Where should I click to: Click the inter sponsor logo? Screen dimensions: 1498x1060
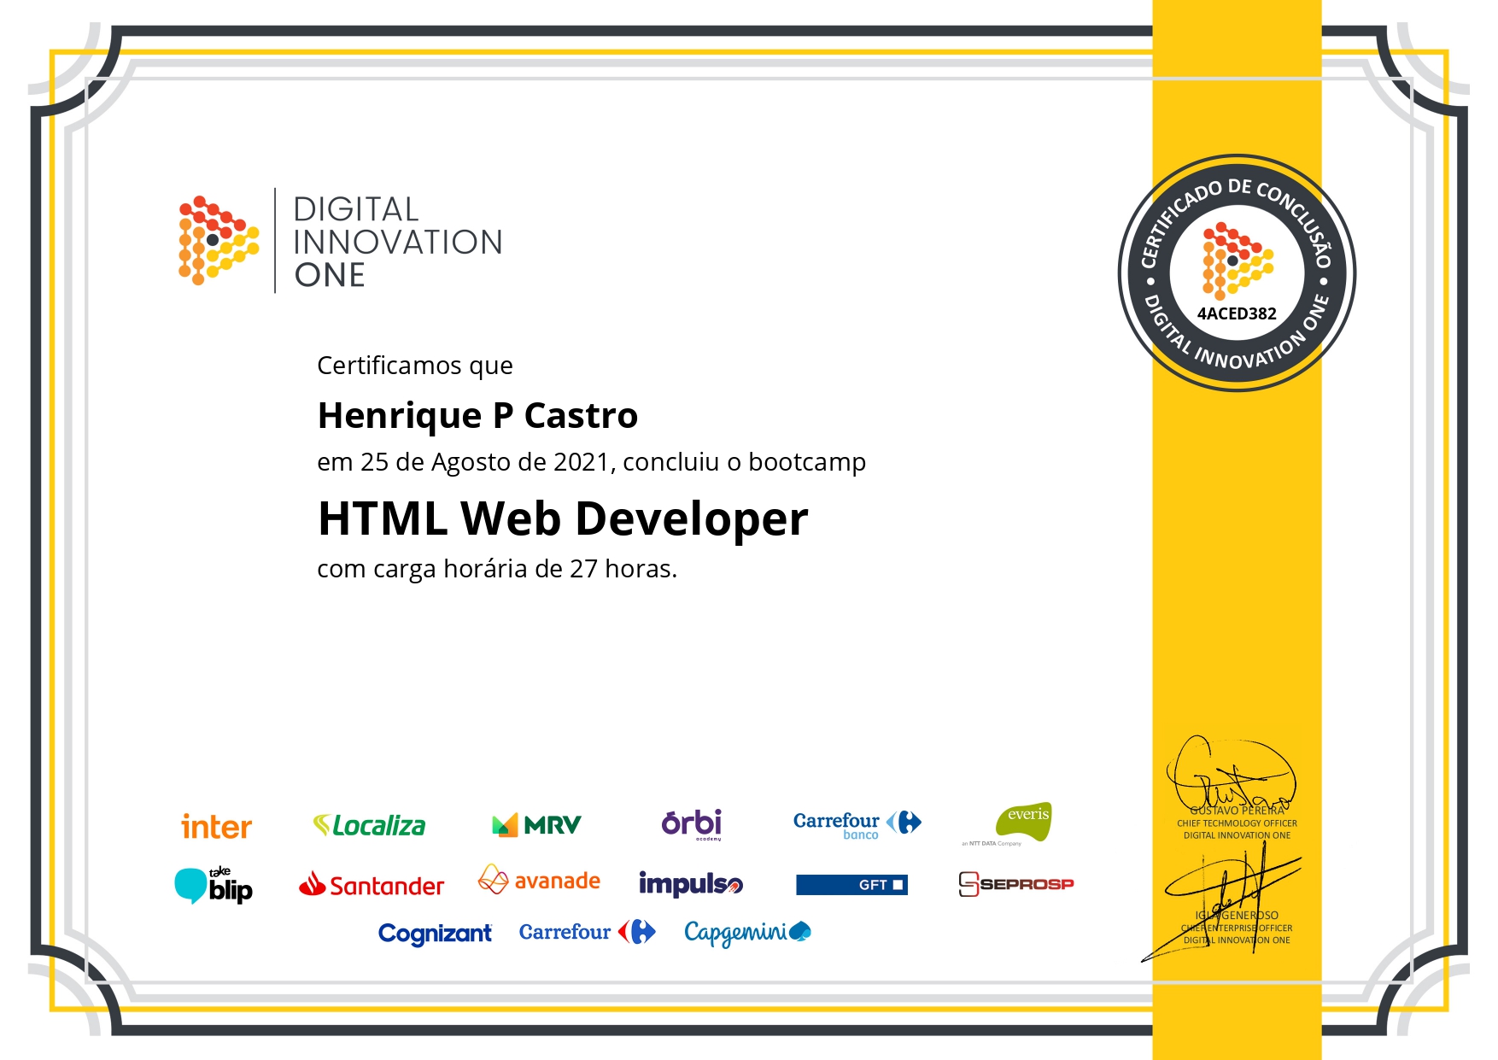pyautogui.click(x=216, y=826)
